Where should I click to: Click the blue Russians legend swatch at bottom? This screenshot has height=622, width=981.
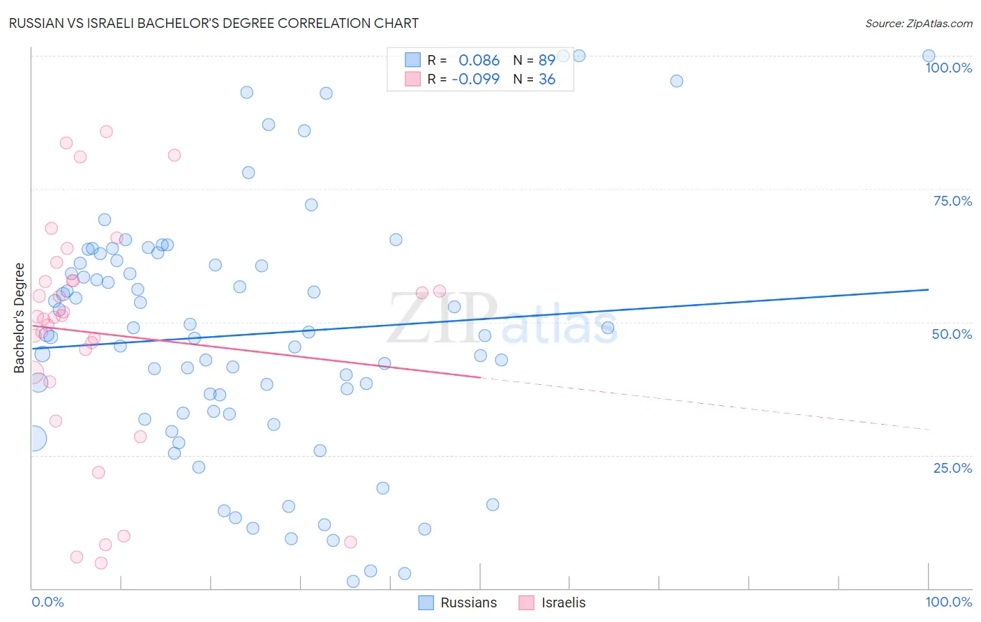(426, 602)
